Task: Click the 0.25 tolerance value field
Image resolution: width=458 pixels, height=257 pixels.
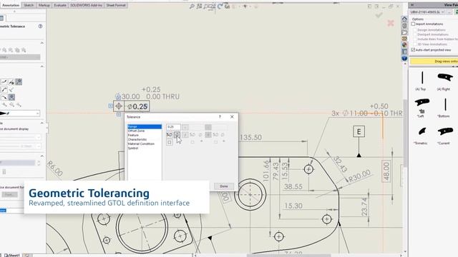Action: pos(173,127)
